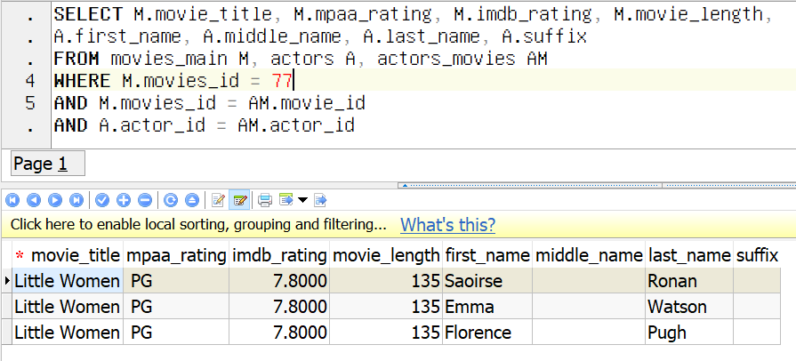Select the Ronan last name cell

pyautogui.click(x=689, y=281)
